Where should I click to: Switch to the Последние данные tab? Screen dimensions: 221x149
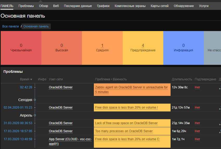tap(78, 6)
